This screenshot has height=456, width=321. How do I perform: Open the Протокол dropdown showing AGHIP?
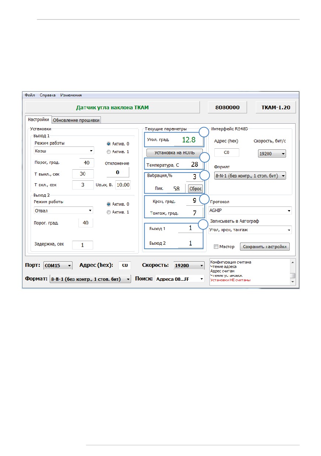250,211
